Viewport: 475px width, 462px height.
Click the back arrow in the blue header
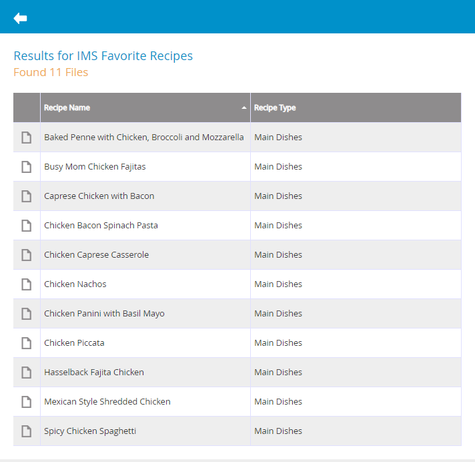[x=20, y=18]
